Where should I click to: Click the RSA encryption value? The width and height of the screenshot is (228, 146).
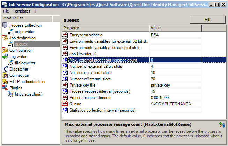(x=175, y=35)
